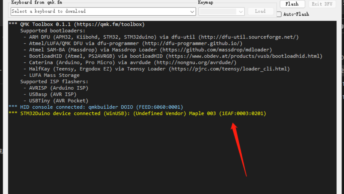Open the keyboard download dropdown
This screenshot has height=194, width=344.
point(192,11)
